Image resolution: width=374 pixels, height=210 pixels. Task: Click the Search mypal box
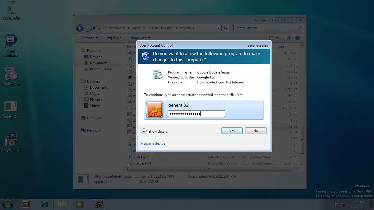click(x=268, y=28)
